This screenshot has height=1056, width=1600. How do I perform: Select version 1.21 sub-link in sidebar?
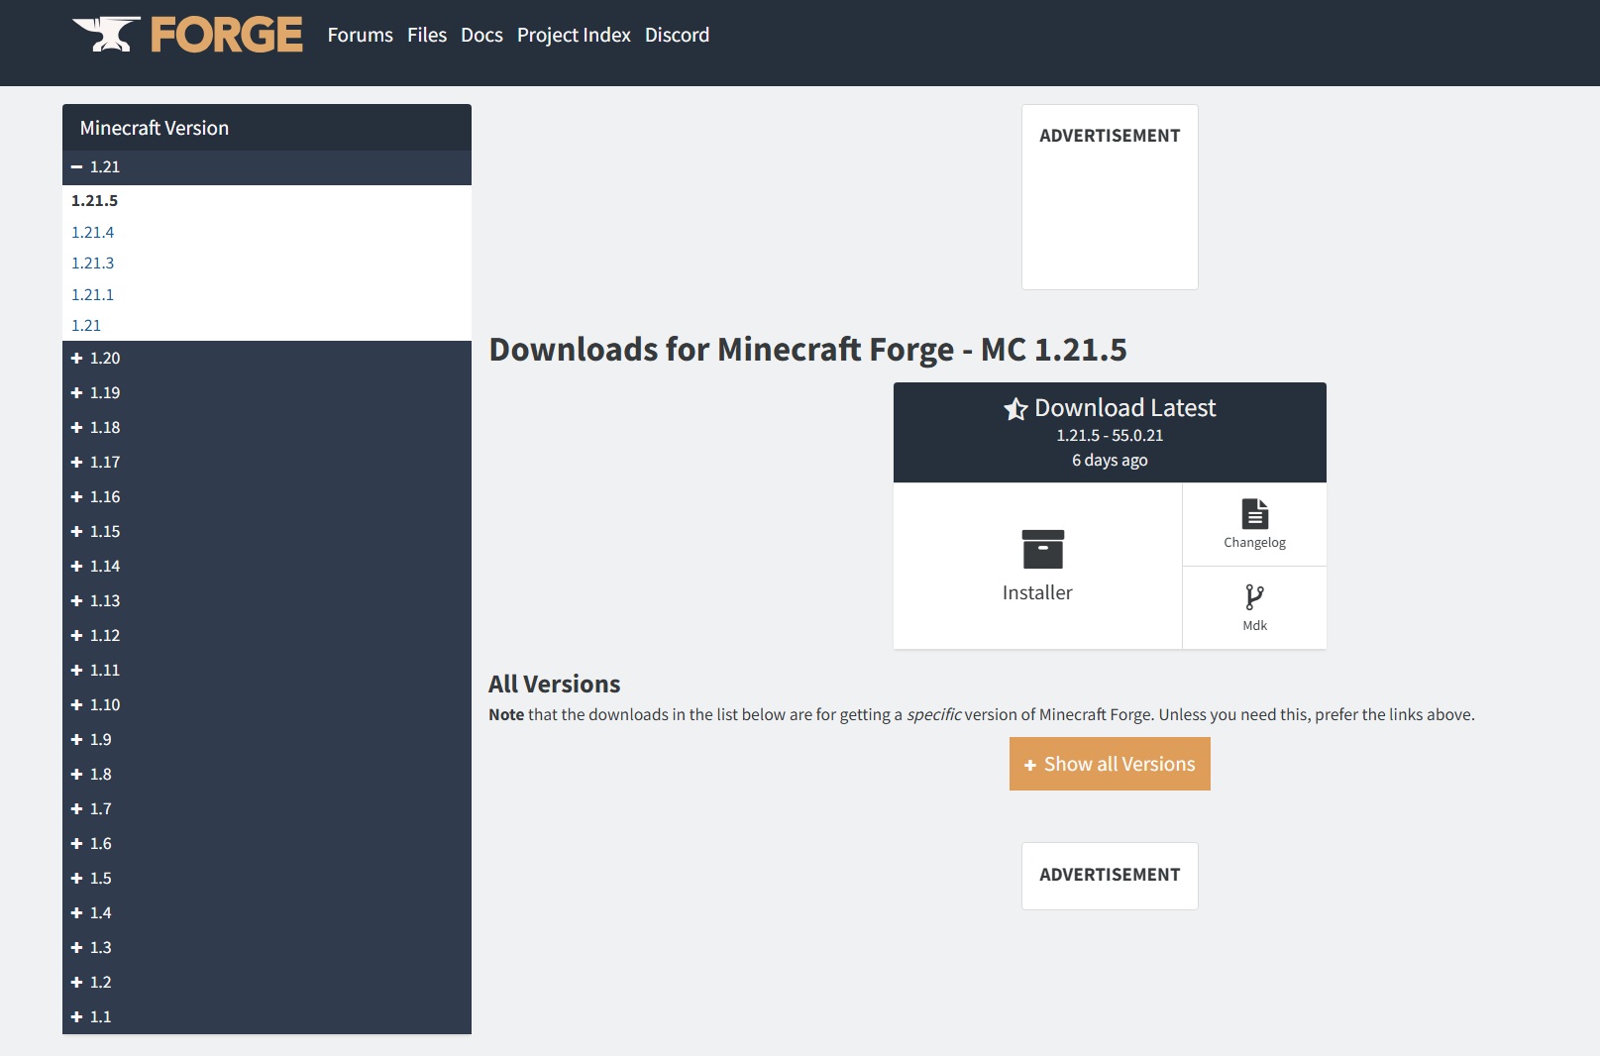point(86,325)
